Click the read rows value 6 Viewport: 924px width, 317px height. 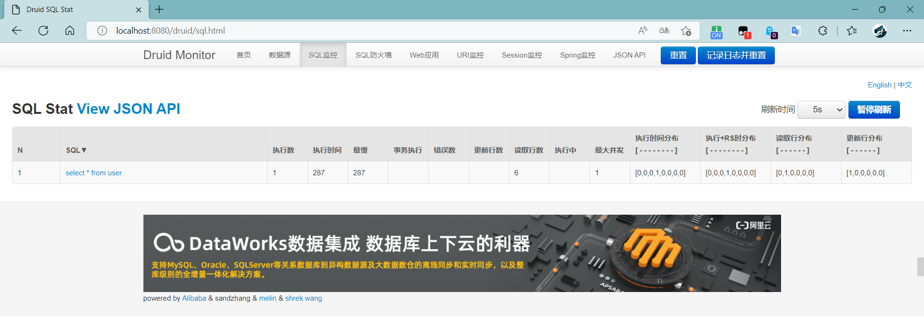(x=516, y=173)
